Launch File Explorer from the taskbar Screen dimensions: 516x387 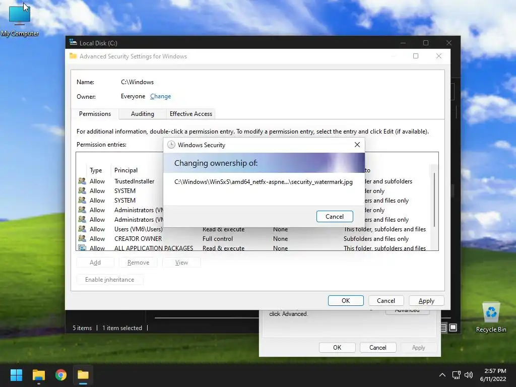click(x=38, y=375)
